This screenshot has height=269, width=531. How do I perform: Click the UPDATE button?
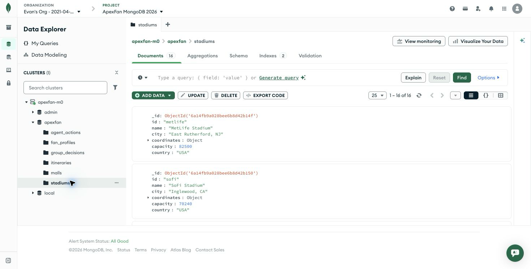(193, 96)
